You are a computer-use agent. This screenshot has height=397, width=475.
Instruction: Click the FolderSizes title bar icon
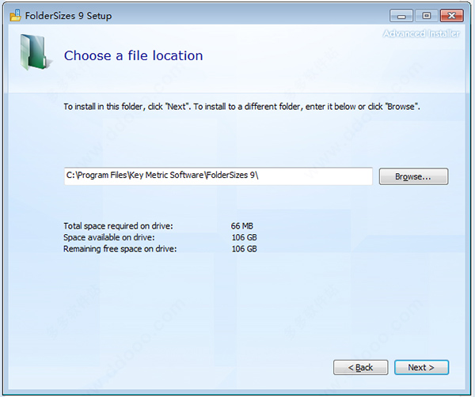coord(16,16)
